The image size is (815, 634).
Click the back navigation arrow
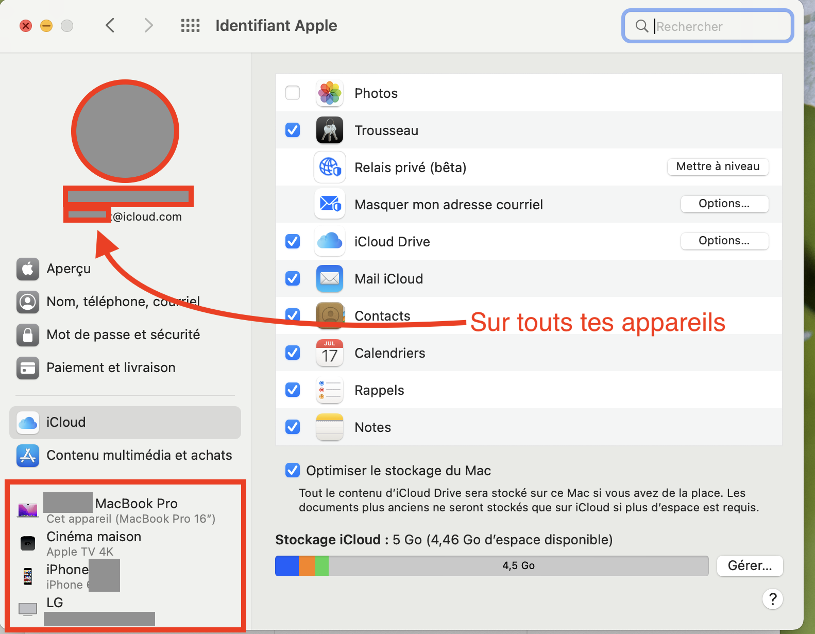tap(110, 25)
